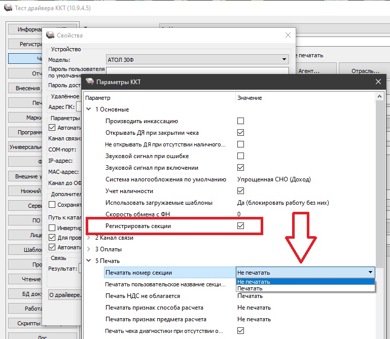Close the Параметры ККТ dialog
The width and height of the screenshot is (390, 339).
pyautogui.click(x=378, y=82)
